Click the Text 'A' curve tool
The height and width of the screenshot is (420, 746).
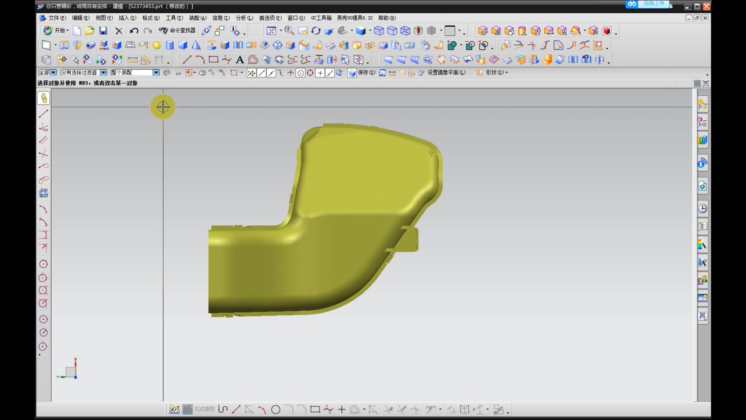(240, 60)
